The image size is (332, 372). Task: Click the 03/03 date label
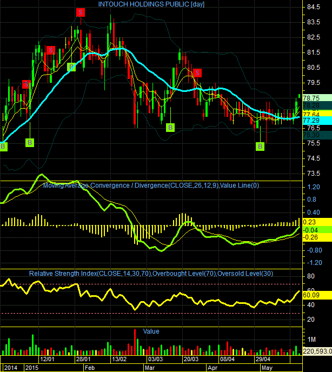155,359
